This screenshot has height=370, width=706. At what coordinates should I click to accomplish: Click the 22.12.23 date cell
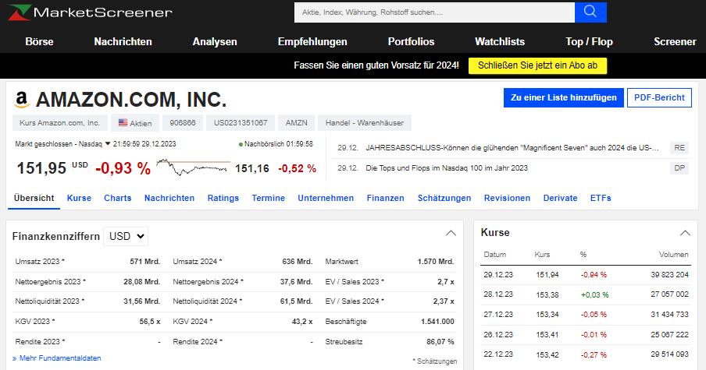498,354
